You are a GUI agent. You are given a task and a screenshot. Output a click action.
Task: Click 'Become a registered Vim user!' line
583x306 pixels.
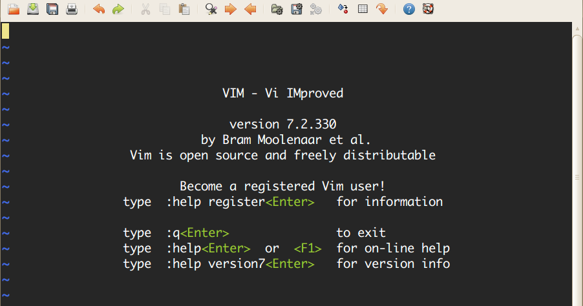(282, 186)
